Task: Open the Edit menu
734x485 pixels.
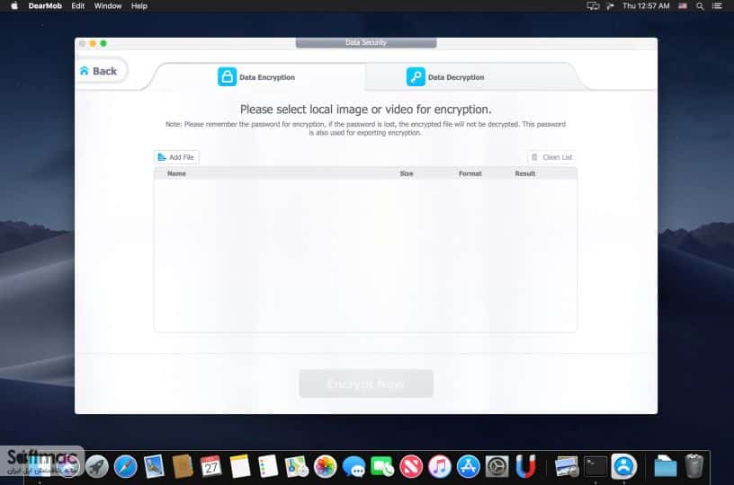Action: point(77,6)
